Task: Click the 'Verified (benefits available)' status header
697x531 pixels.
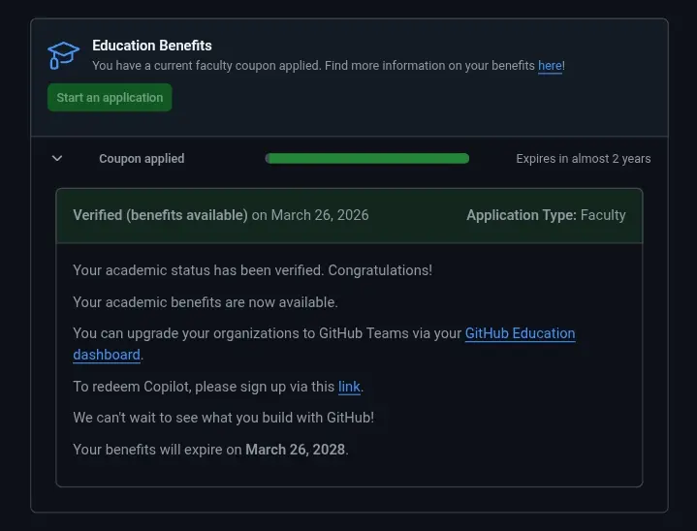Action: 161,215
